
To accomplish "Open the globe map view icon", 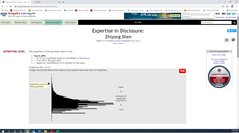I will click(233, 40).
